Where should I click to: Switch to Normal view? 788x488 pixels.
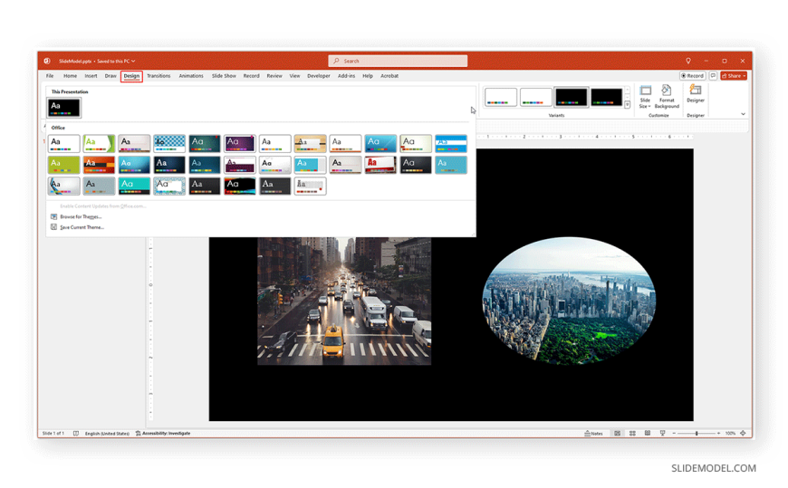[617, 433]
